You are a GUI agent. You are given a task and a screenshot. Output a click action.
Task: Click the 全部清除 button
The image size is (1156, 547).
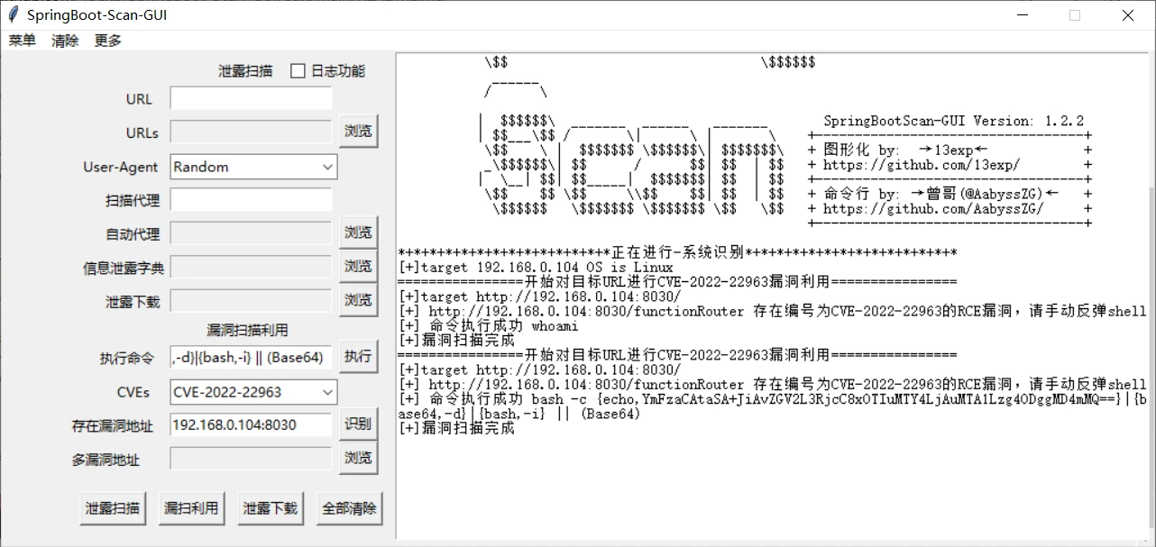(x=349, y=508)
